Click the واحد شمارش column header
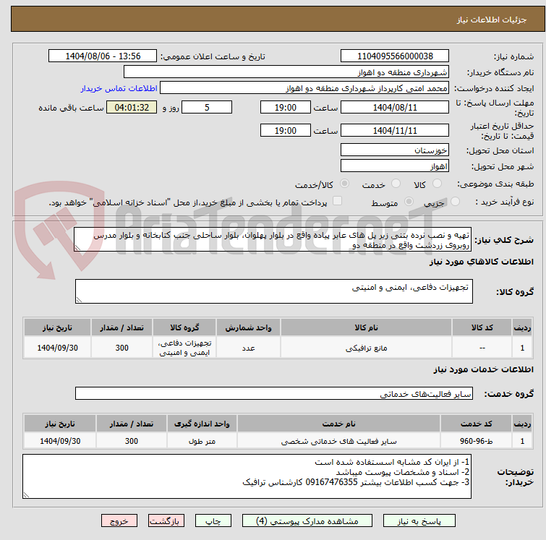Image resolution: width=546 pixels, height=540 pixels. (x=248, y=327)
